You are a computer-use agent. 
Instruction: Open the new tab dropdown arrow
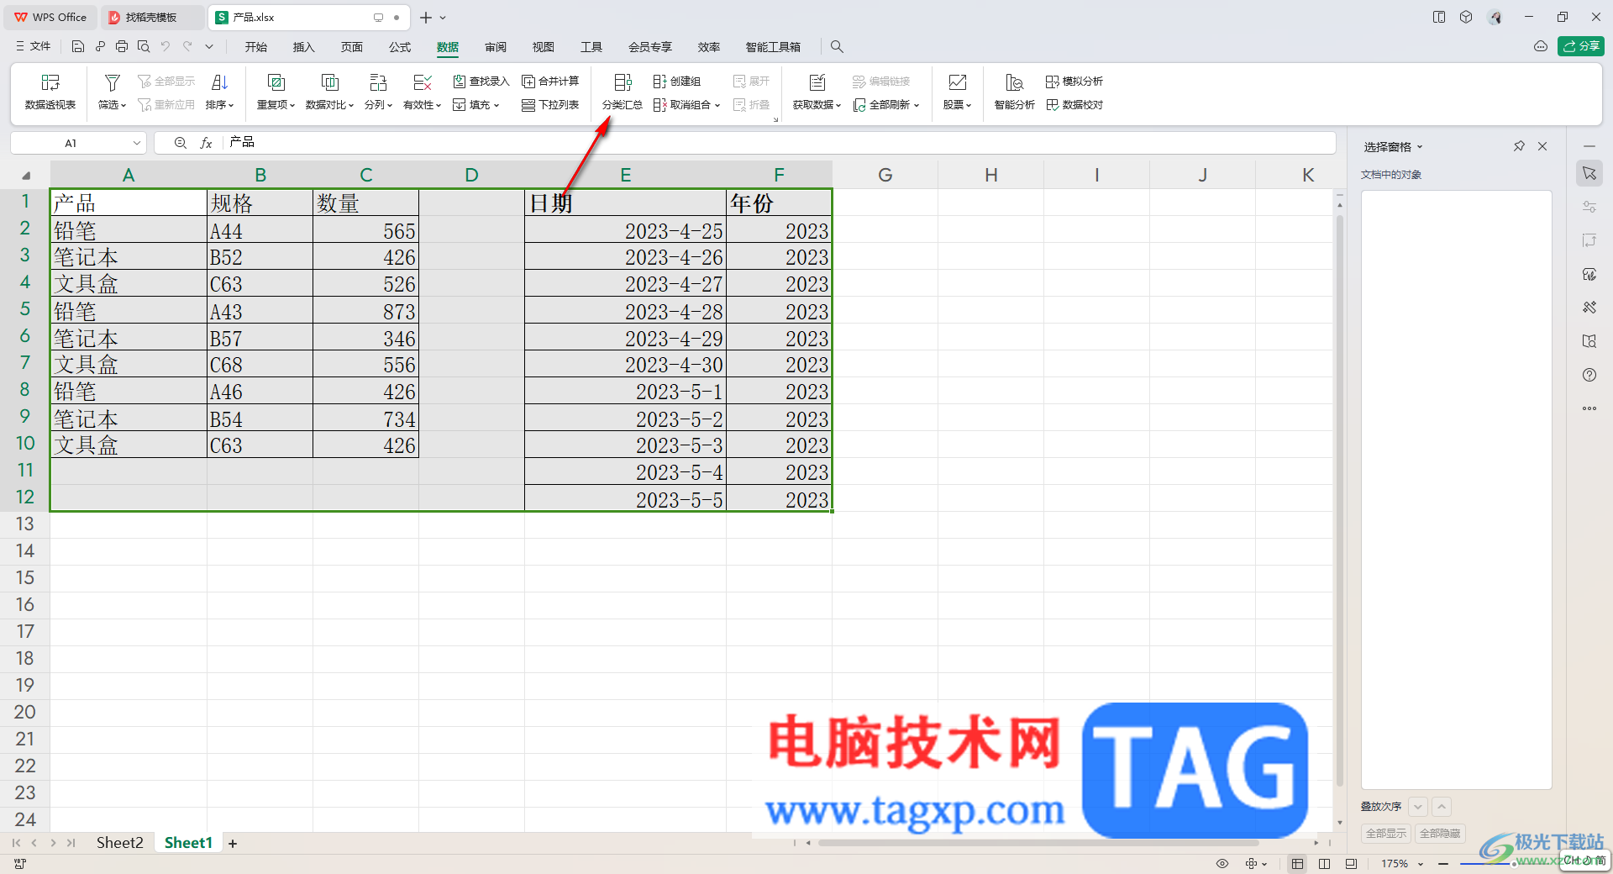pos(443,17)
